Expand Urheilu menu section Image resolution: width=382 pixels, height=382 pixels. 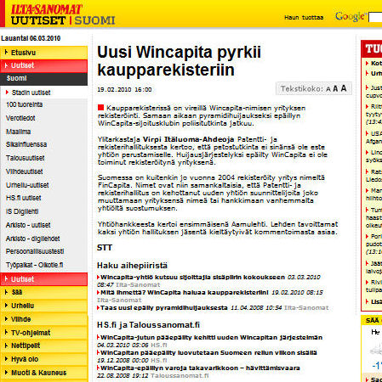[x=44, y=306]
